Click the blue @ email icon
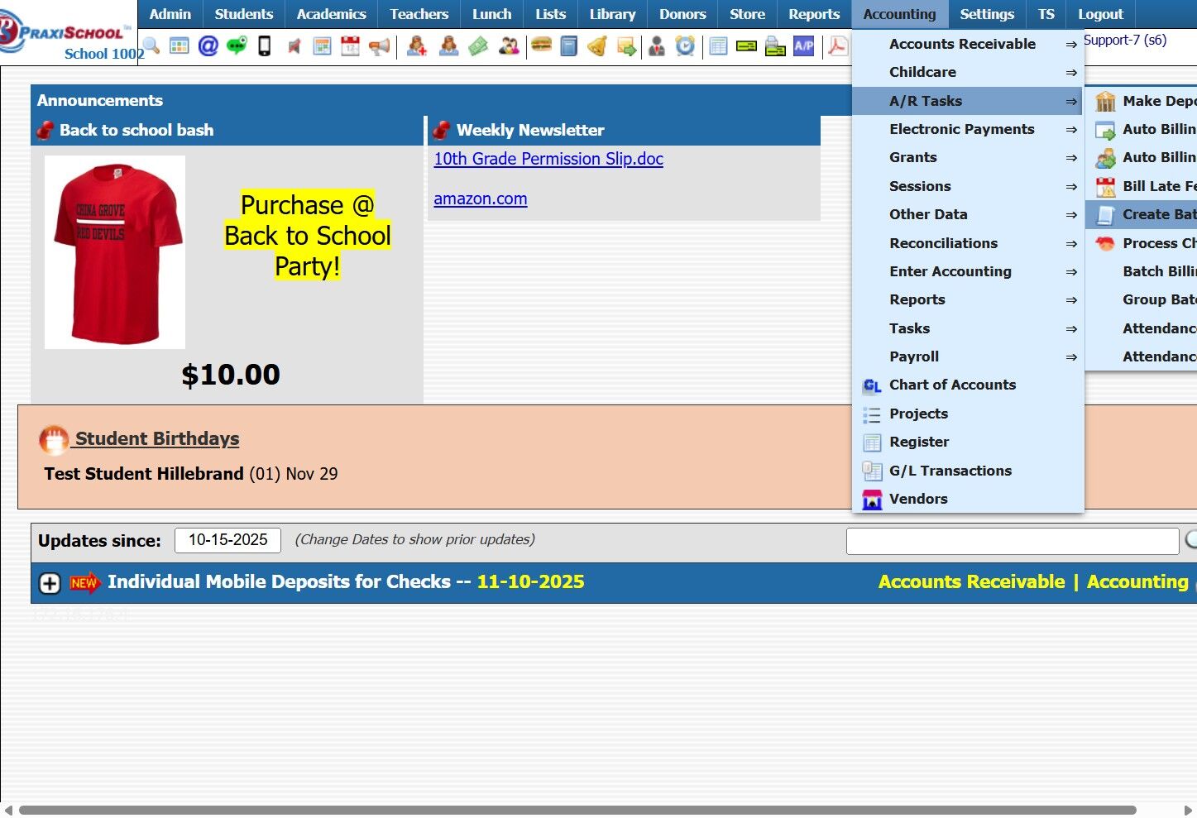 [x=208, y=45]
